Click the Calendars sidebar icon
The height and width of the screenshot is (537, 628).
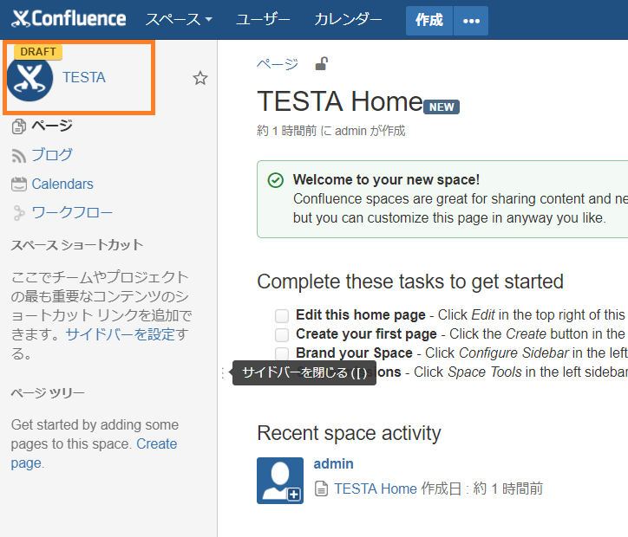point(19,184)
